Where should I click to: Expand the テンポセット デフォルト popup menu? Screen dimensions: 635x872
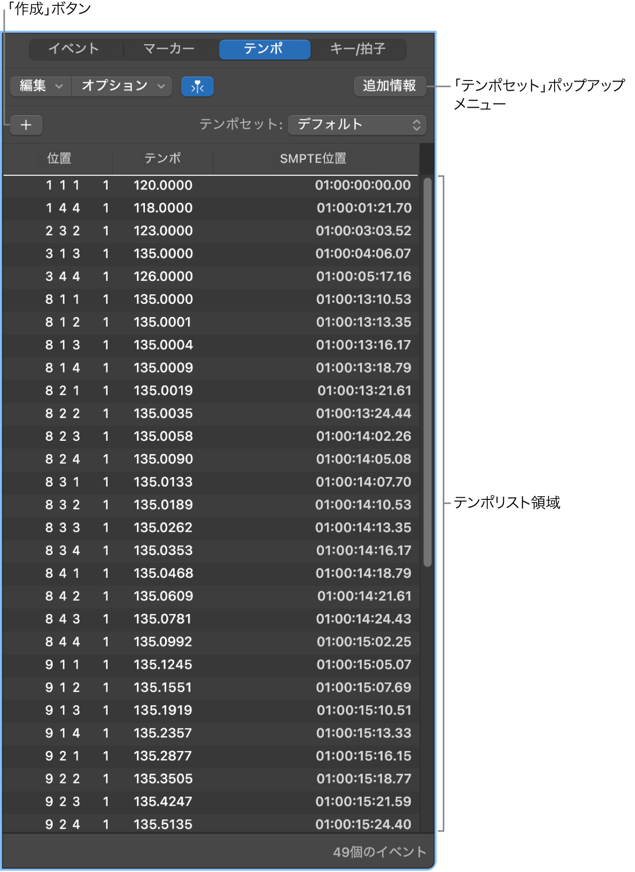coord(357,125)
